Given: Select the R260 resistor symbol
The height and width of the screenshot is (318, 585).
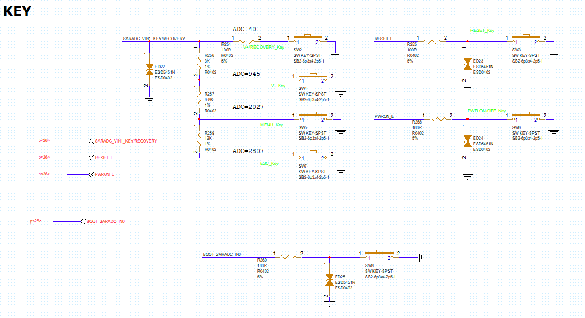Looking at the screenshot, I should (289, 257).
